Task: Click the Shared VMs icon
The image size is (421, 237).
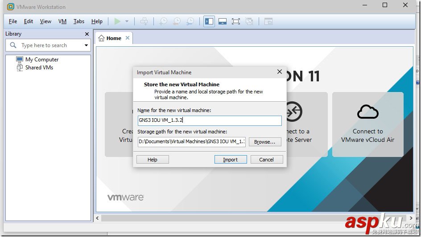Action: 20,68
